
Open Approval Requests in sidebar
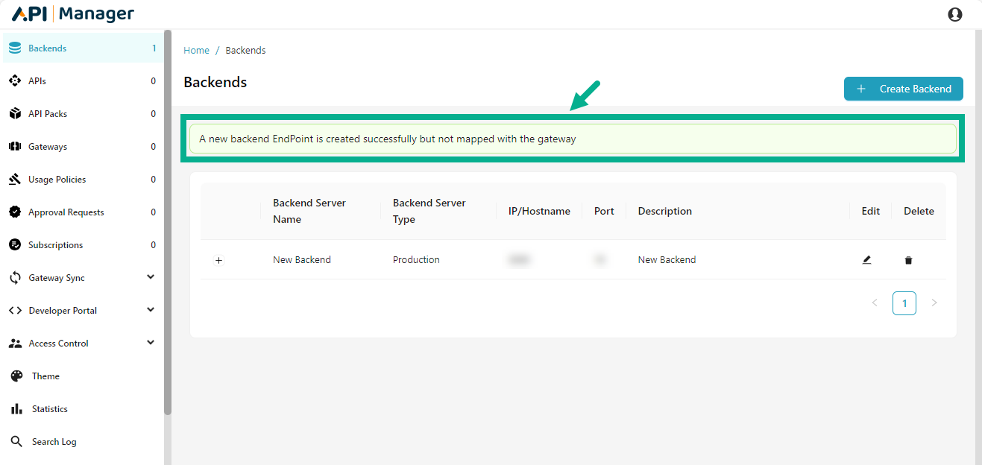[66, 212]
